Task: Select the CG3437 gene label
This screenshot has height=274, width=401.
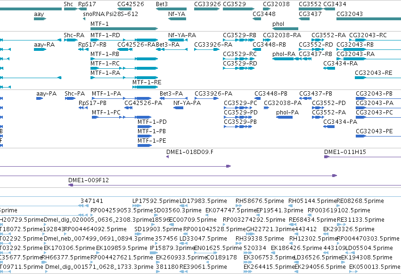Action: click(310, 14)
